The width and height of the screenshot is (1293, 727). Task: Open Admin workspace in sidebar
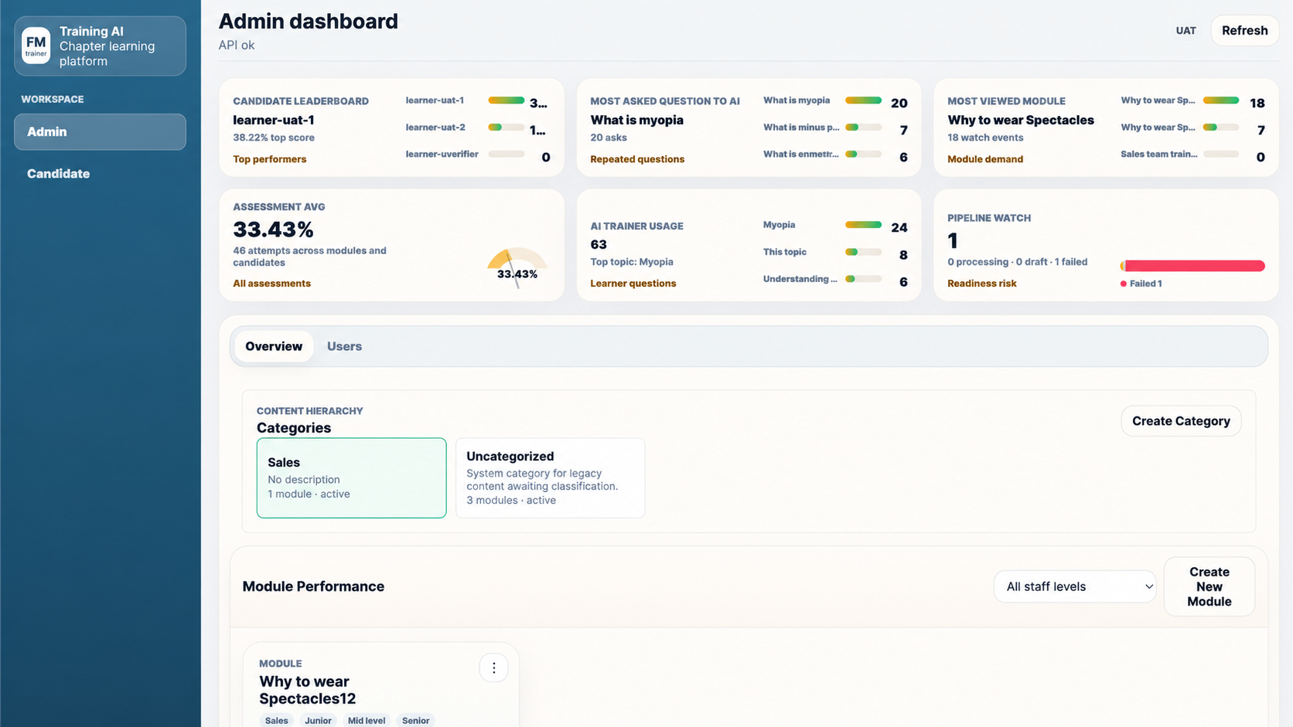coord(100,132)
